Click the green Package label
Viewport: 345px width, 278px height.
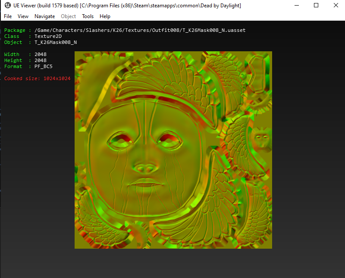tap(15, 30)
